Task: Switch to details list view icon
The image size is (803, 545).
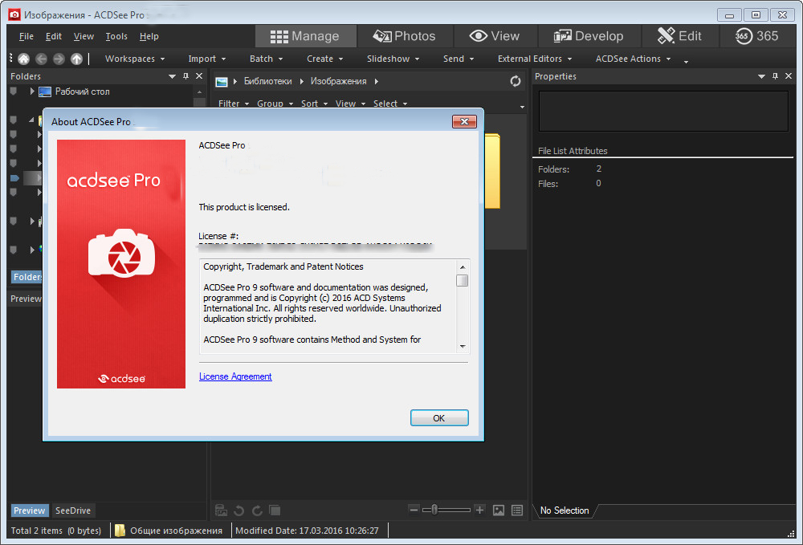Action: (517, 510)
